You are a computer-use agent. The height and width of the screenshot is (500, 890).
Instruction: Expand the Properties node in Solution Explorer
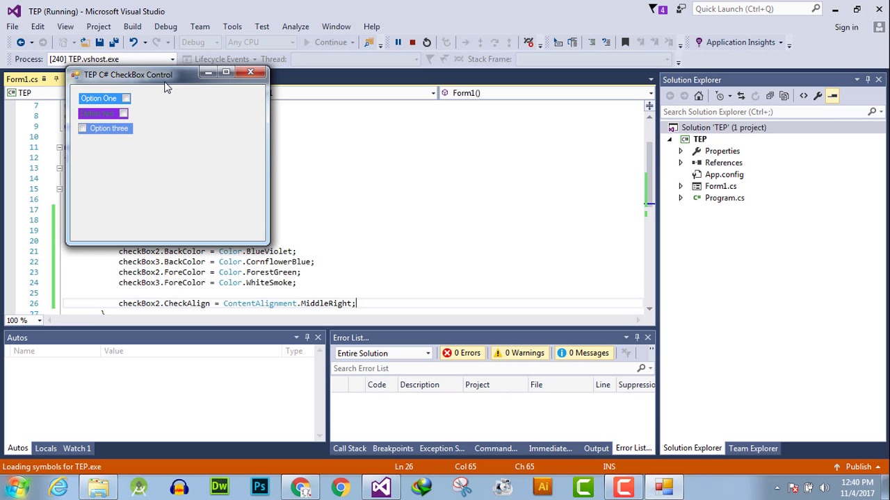pyautogui.click(x=681, y=151)
